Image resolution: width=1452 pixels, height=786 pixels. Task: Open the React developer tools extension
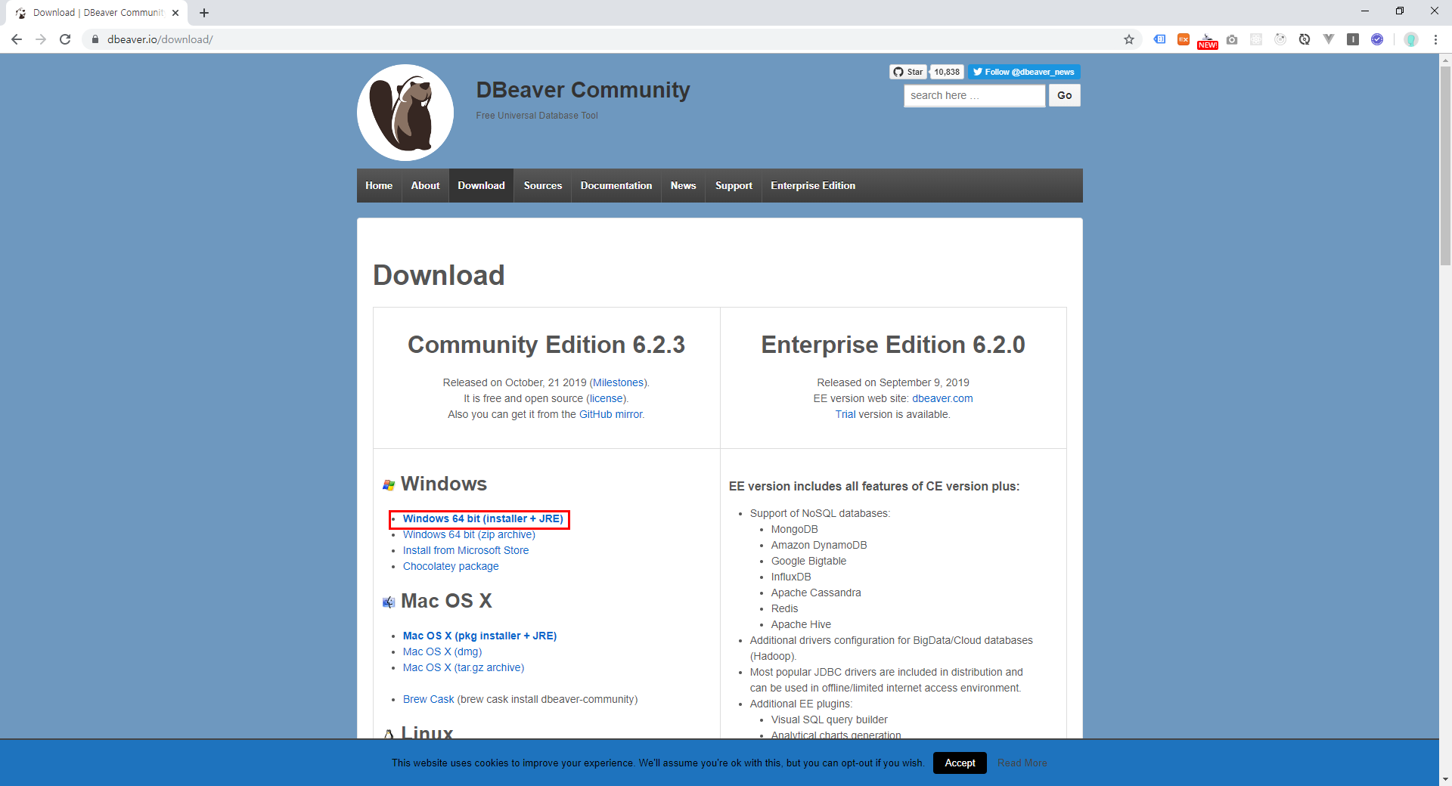point(1256,39)
